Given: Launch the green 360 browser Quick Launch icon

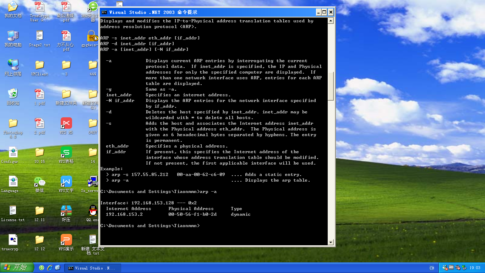Looking at the screenshot, I should click(42, 268).
